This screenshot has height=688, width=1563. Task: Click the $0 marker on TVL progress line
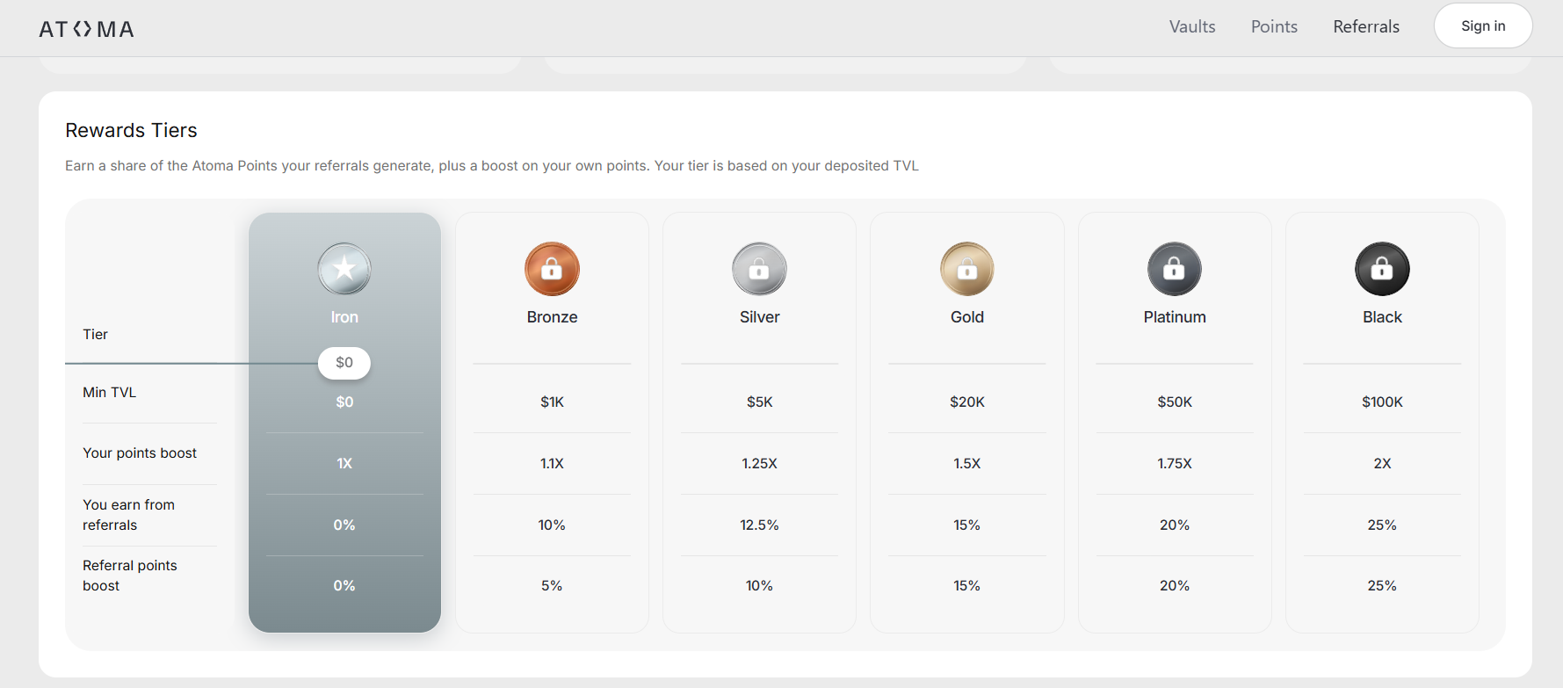click(344, 363)
